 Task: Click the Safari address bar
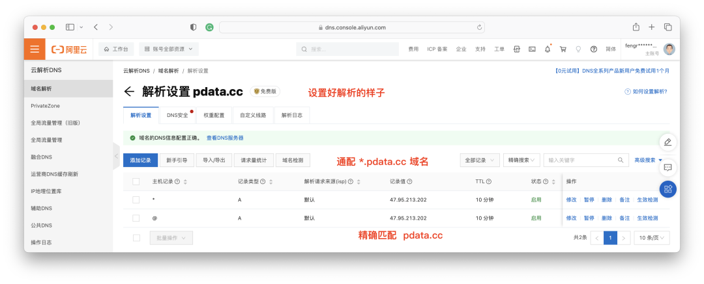[351, 27]
